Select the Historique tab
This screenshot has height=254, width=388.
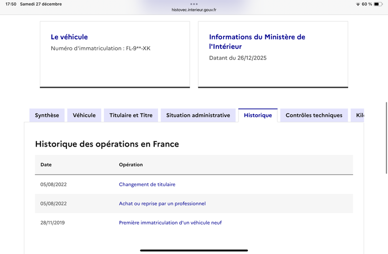click(x=258, y=115)
